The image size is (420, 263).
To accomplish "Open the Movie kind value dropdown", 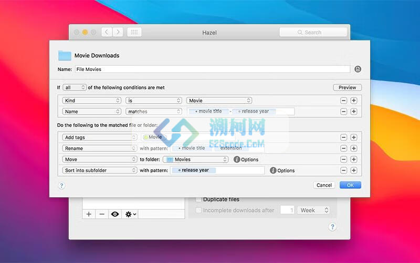I will coord(219,100).
